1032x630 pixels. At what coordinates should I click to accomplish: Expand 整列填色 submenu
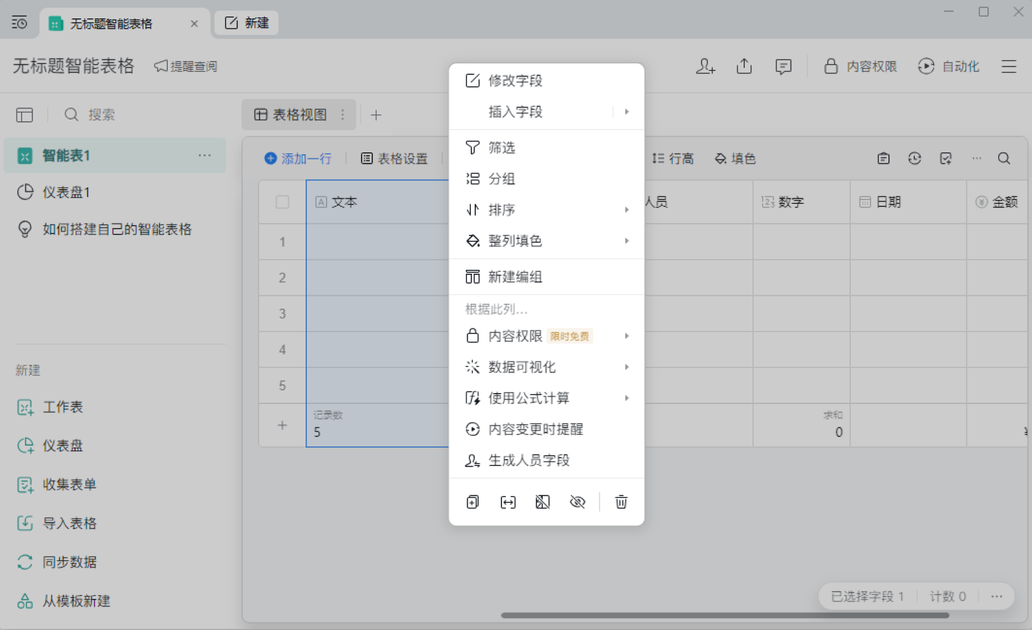(x=547, y=241)
